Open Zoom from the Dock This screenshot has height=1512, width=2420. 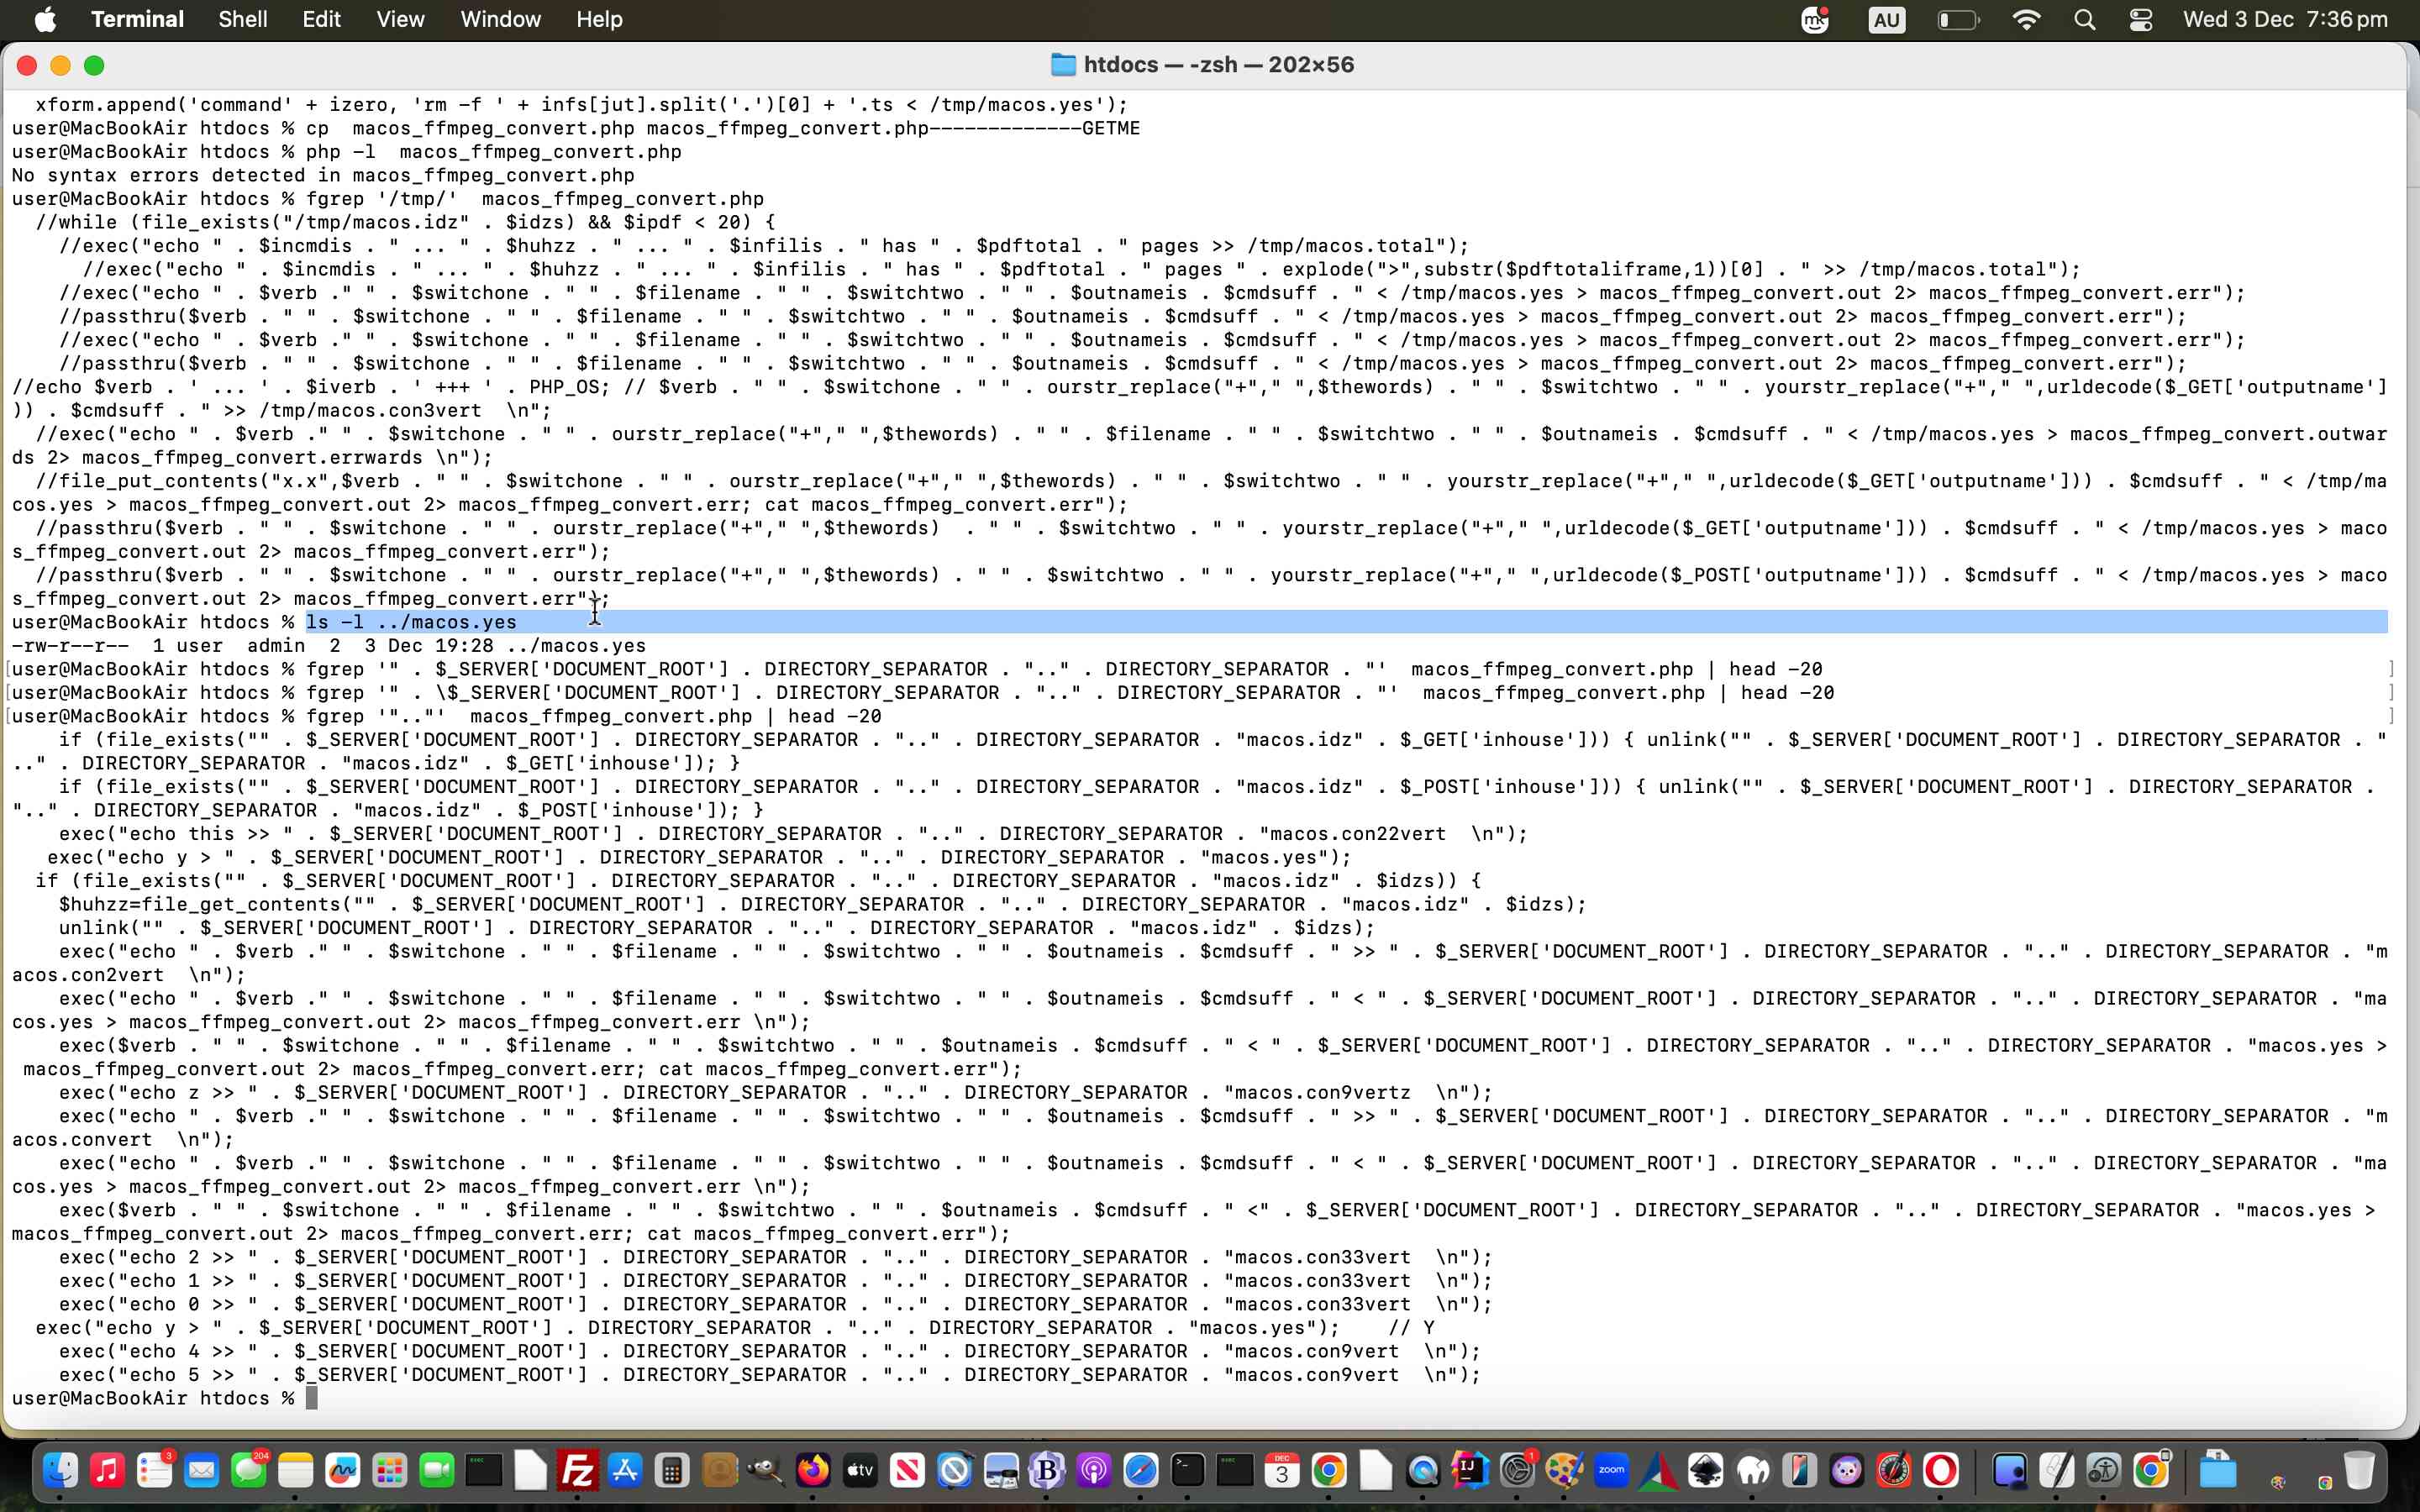click(x=1611, y=1470)
